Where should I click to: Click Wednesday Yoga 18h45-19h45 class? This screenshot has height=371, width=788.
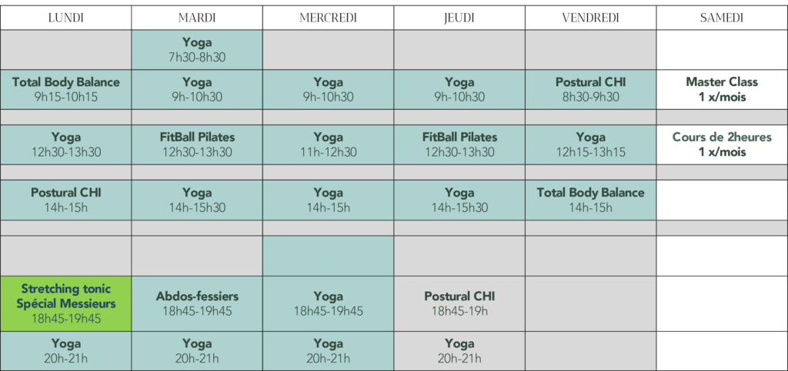pos(328,303)
